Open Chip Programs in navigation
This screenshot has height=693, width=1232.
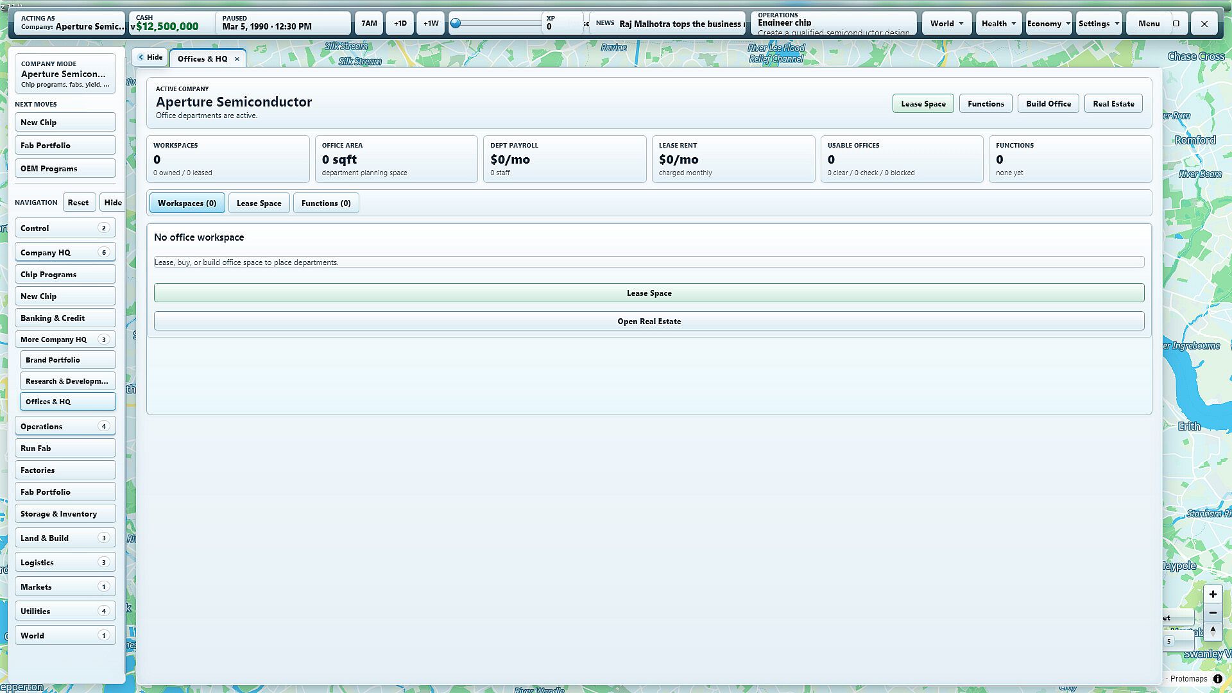[x=65, y=275]
